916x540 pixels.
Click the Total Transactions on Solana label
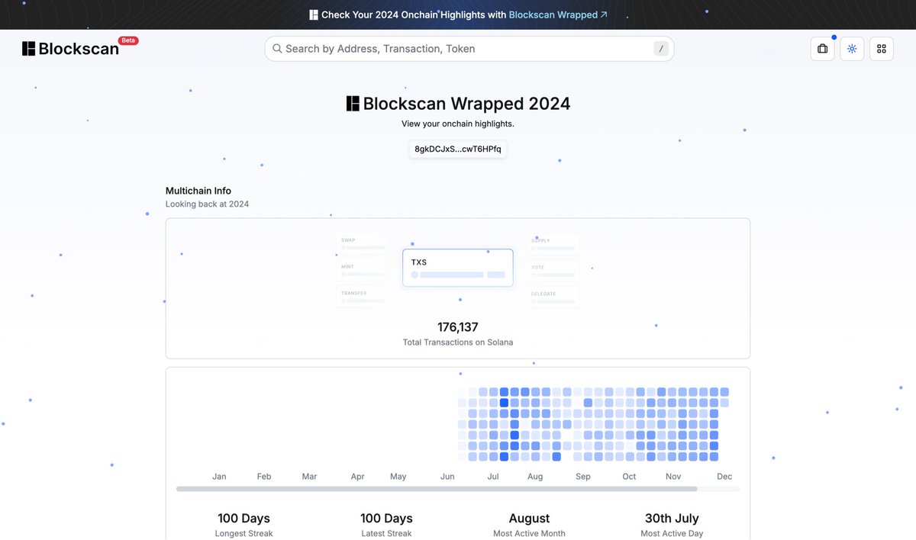458,342
